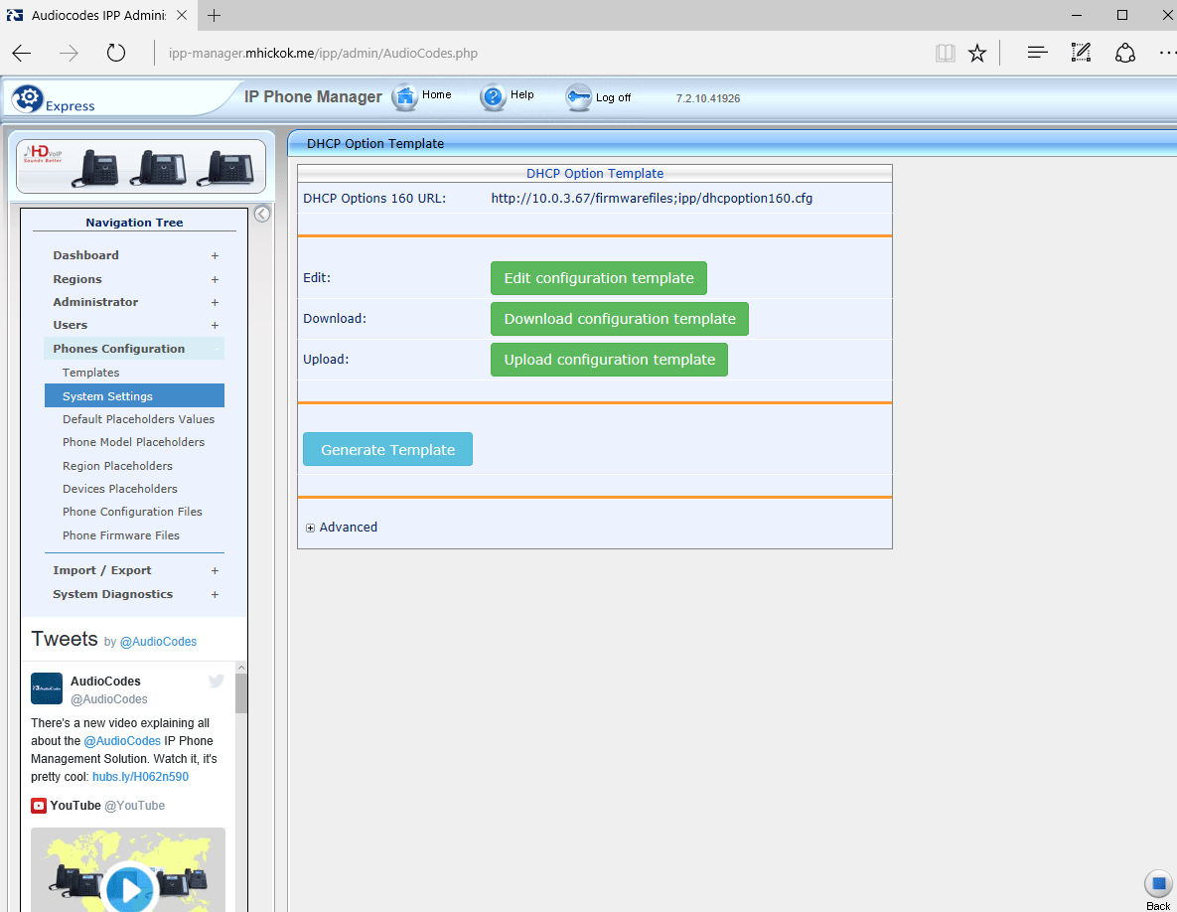This screenshot has width=1177, height=912.
Task: Open the Twitter follow icon beside AudioCodes
Action: 216,681
